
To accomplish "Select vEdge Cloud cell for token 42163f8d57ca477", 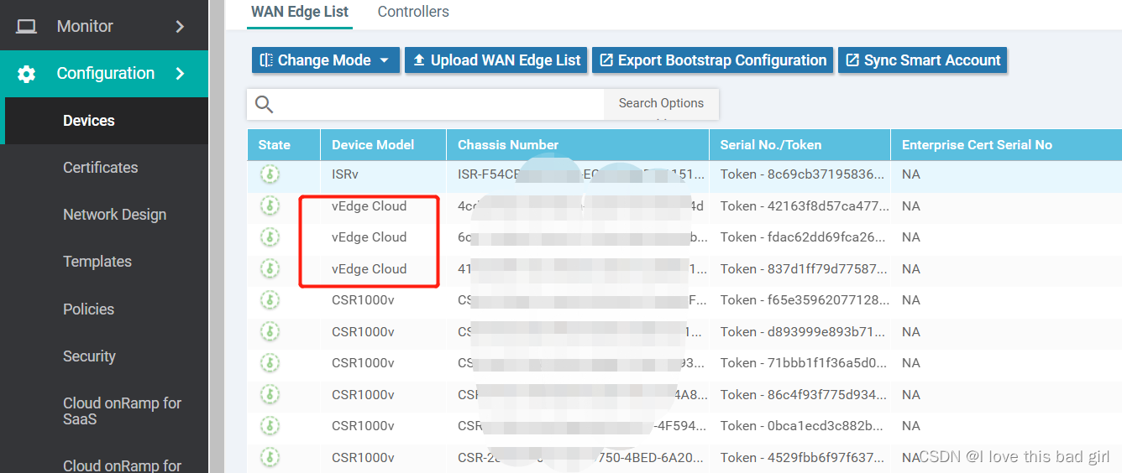I will pos(369,206).
